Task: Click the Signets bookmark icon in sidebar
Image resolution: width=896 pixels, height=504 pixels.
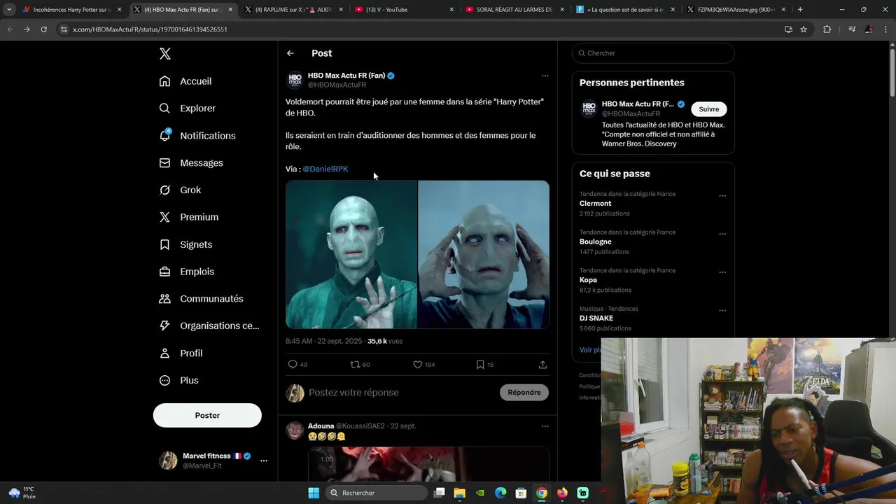Action: [164, 244]
